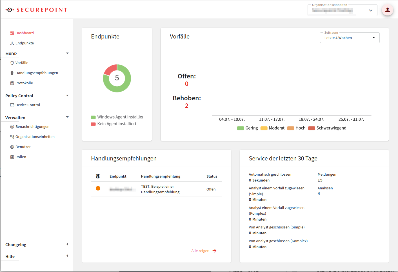
Task: Navigate to Device Control
Action: pyautogui.click(x=28, y=105)
